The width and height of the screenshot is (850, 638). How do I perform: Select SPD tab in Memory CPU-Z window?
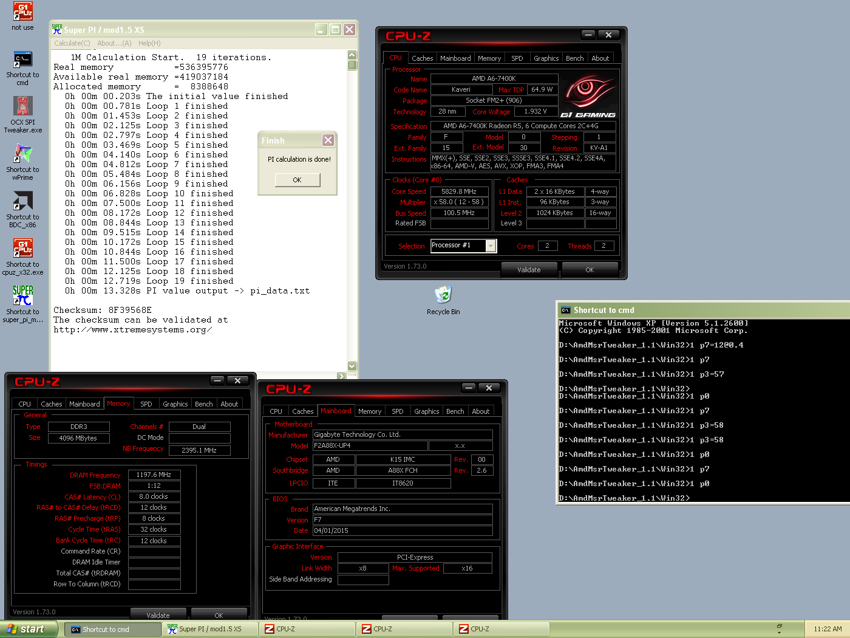tap(146, 404)
